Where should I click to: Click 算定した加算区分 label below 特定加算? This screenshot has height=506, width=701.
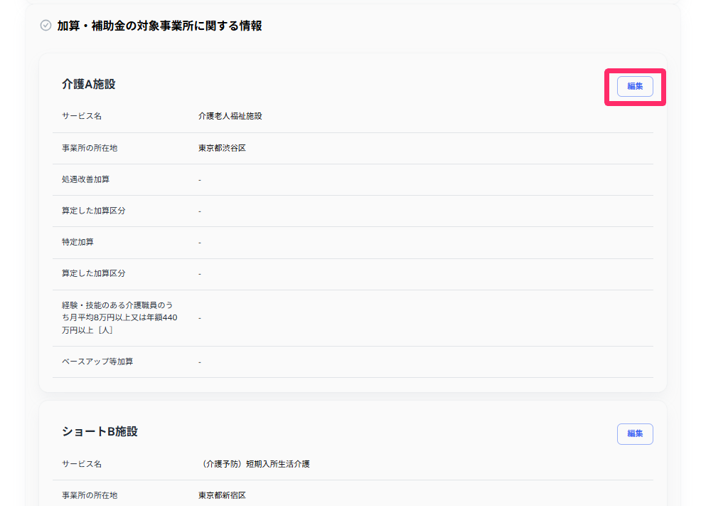tap(93, 273)
